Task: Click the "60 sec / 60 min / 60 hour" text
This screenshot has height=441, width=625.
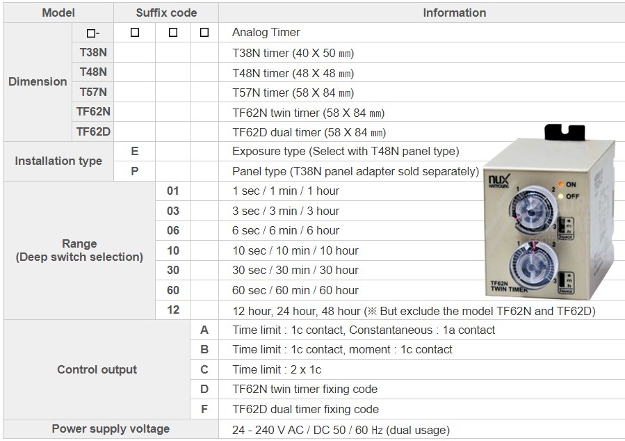Action: pos(295,290)
